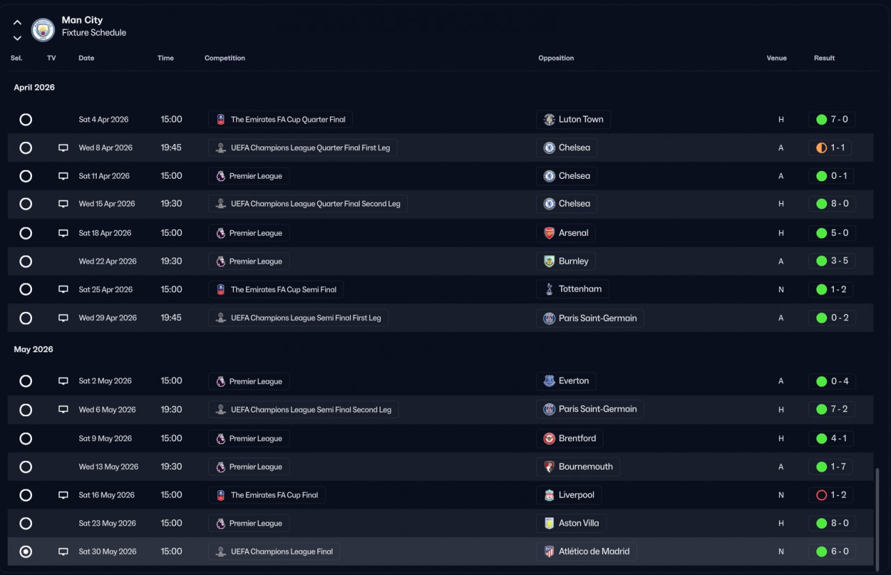Click the Burnley club badge
This screenshot has height=575, width=891.
point(549,262)
